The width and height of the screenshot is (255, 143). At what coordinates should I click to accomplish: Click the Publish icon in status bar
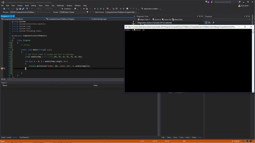pos(232,141)
